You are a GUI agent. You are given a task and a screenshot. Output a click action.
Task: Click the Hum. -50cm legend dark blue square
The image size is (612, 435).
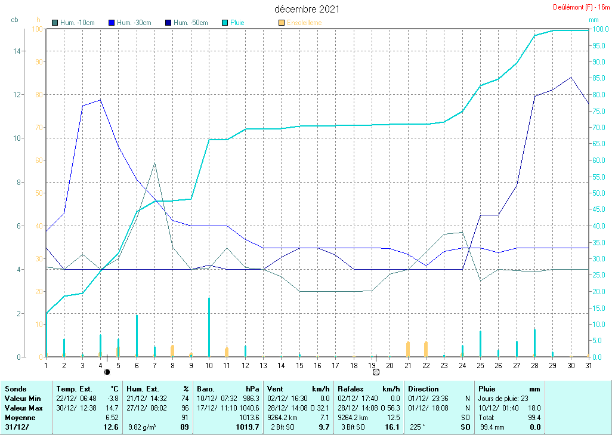pos(168,23)
